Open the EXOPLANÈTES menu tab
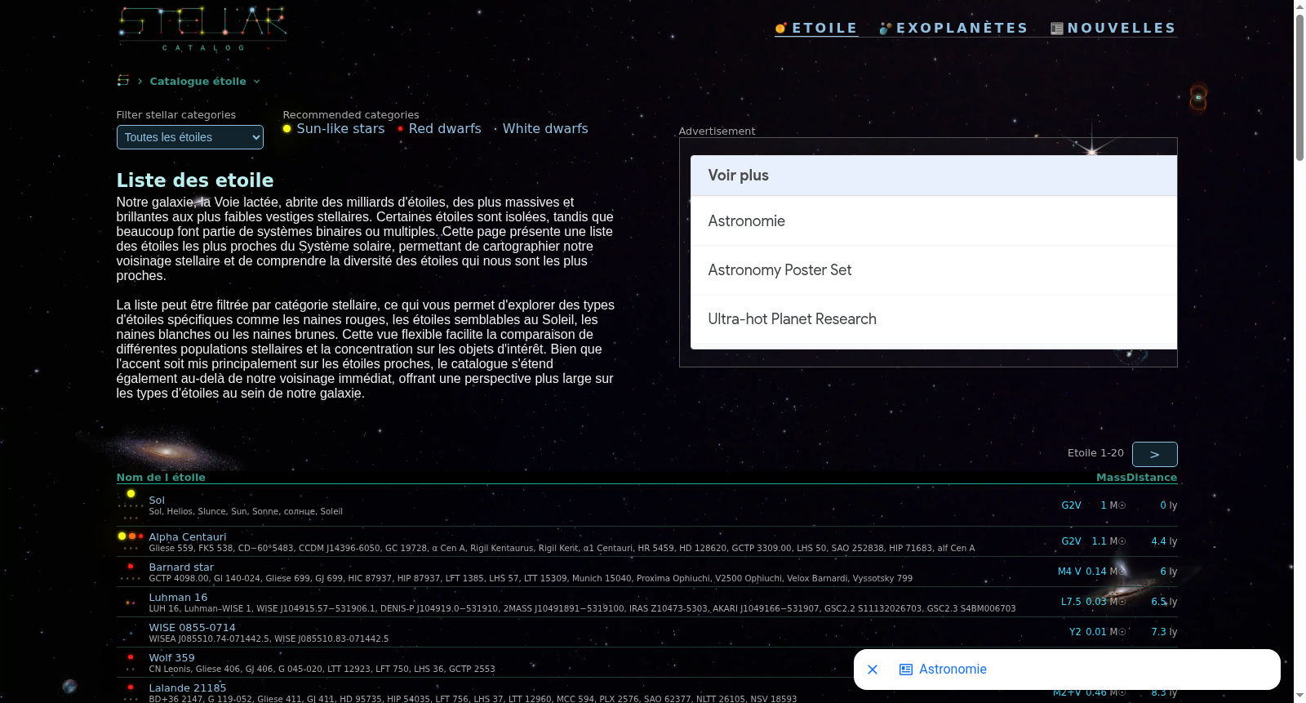Image resolution: width=1306 pixels, height=703 pixels. [953, 28]
